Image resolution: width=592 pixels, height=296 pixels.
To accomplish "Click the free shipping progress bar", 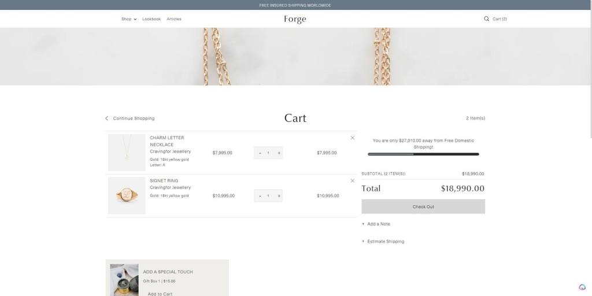I will [x=423, y=154].
